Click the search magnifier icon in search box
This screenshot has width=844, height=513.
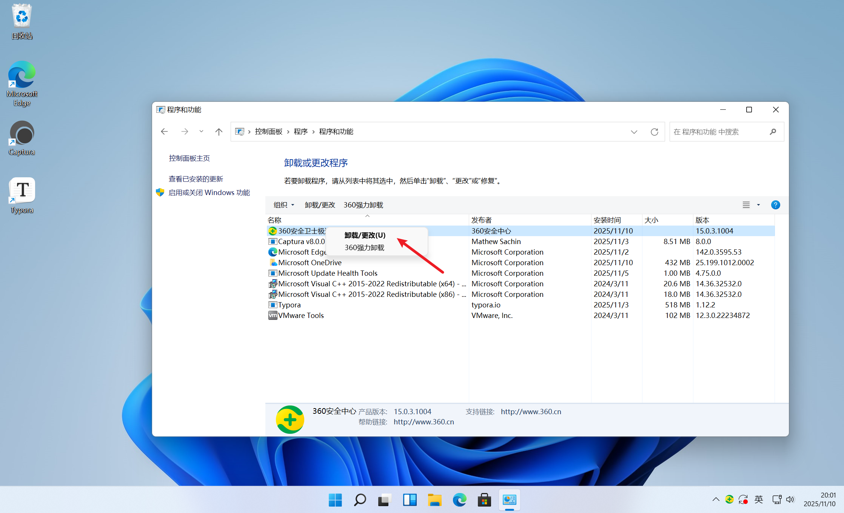773,132
